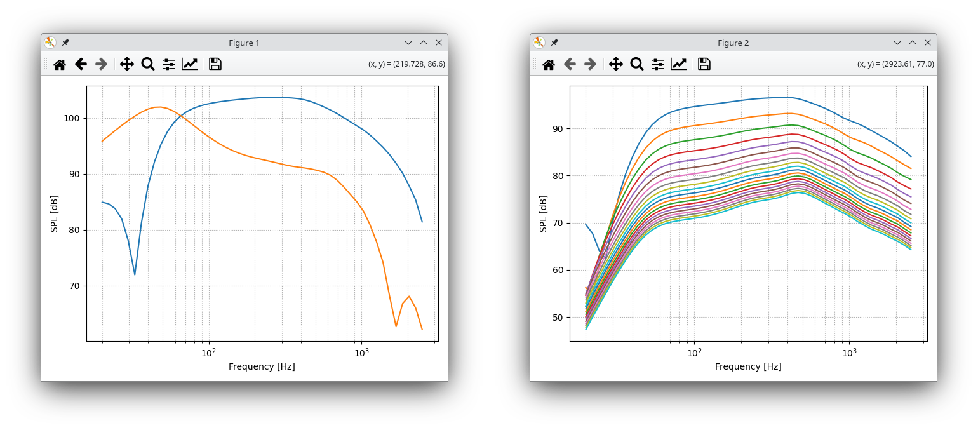Click the toolbar drag handle in Figure 2
Screen dimensions: 978x430
point(534,64)
